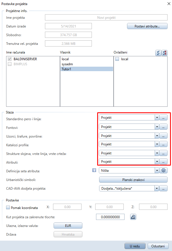
Task: Click the browse button for CAD-AVA dodjela
Action: (163, 189)
